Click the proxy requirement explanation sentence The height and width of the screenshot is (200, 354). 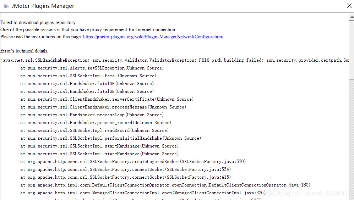pyautogui.click(x=88, y=29)
